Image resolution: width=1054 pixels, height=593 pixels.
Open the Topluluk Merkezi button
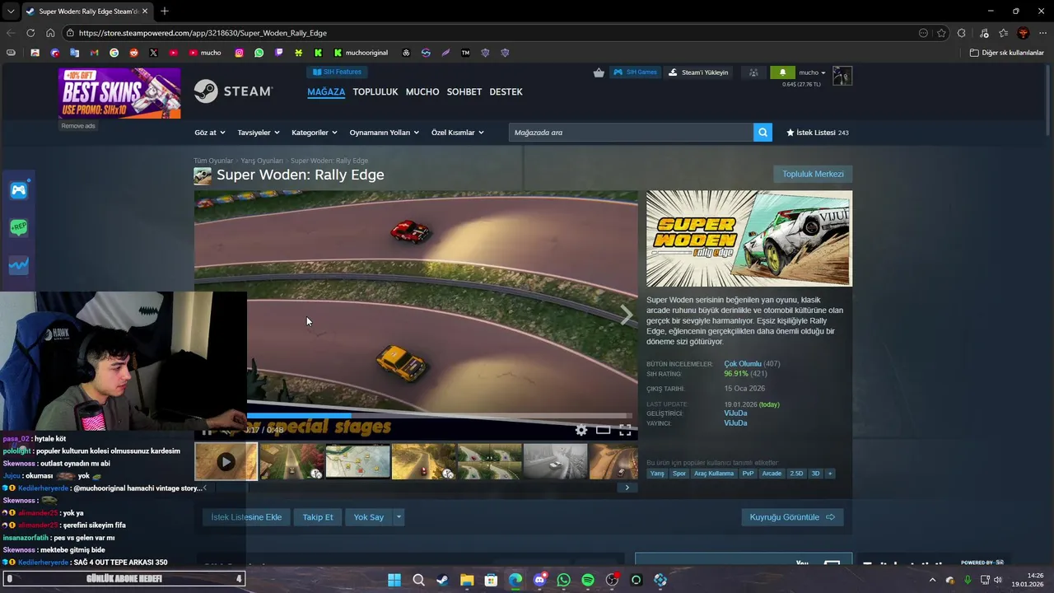click(x=813, y=174)
